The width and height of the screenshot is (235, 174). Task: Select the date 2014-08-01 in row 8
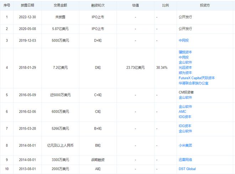[27, 145]
